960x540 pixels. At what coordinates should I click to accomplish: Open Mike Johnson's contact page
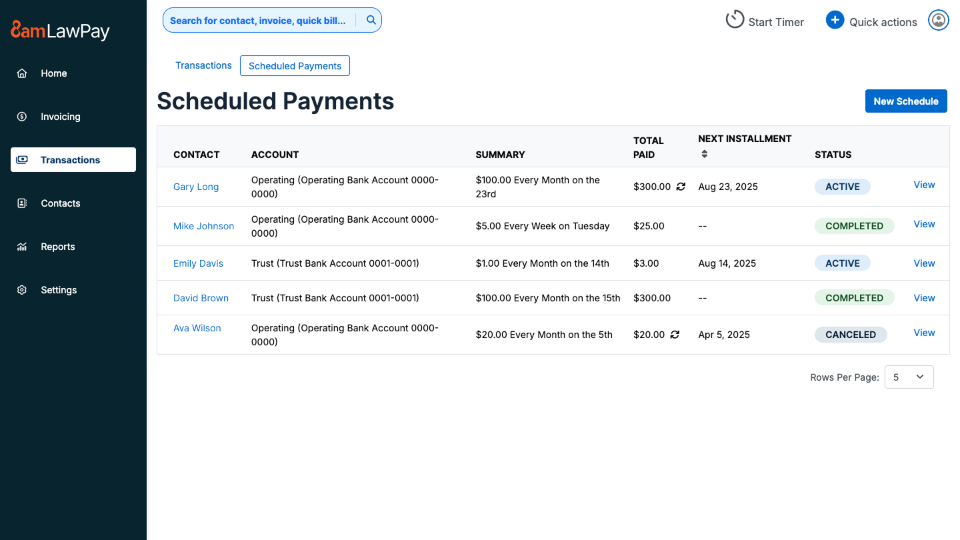[203, 226]
